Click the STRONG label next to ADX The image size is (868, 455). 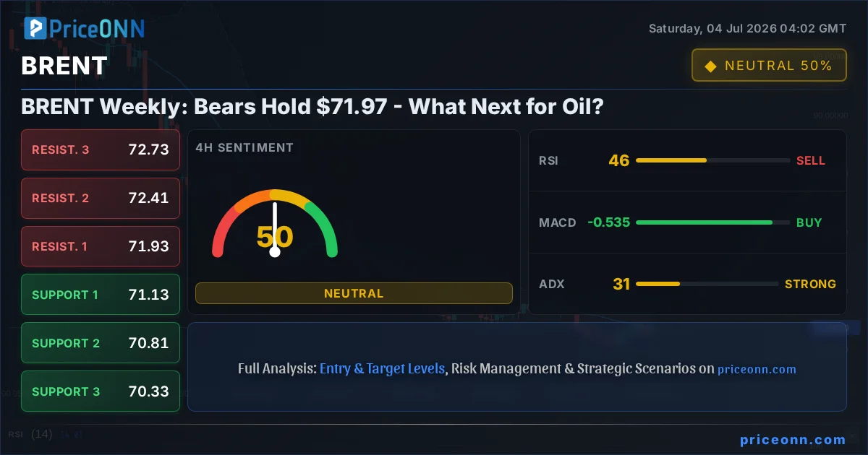[x=810, y=284]
